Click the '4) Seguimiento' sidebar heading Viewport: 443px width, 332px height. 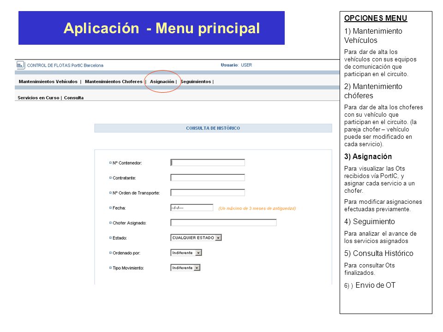coord(370,221)
